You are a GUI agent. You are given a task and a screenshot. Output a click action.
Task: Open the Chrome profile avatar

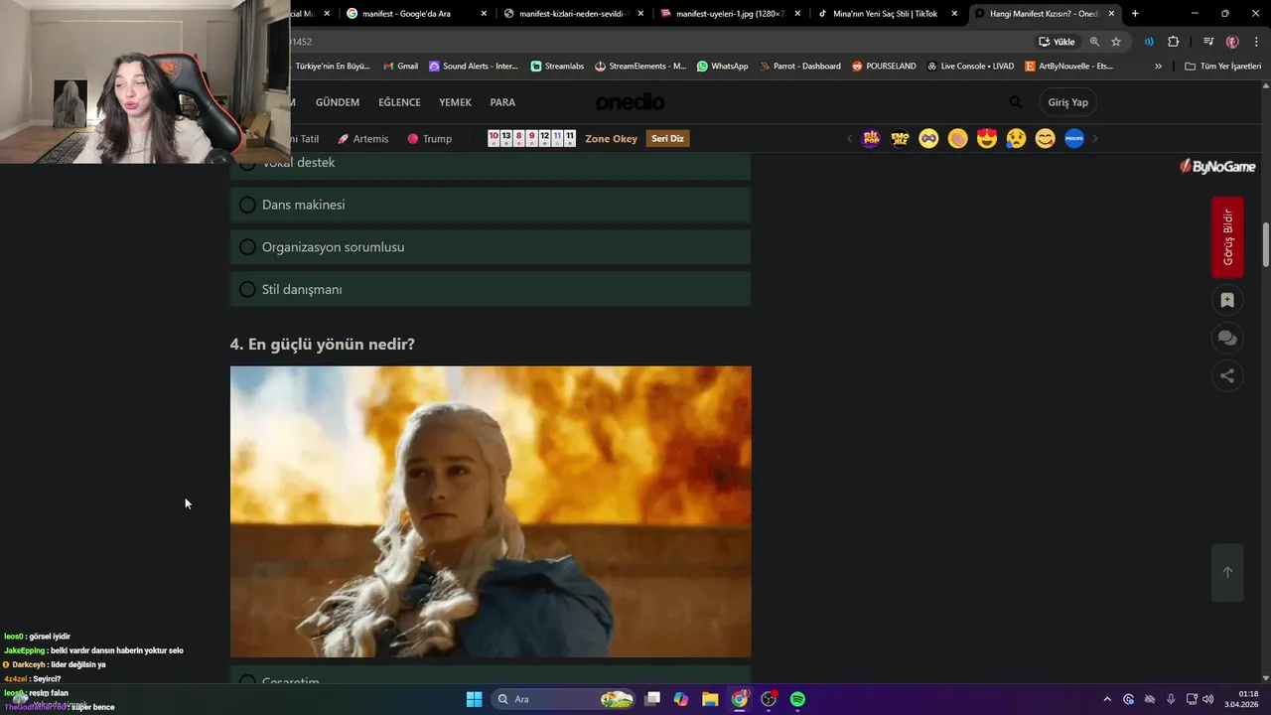(x=1232, y=42)
